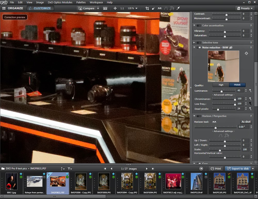Click the Scale slider handle

[x=220, y=150]
